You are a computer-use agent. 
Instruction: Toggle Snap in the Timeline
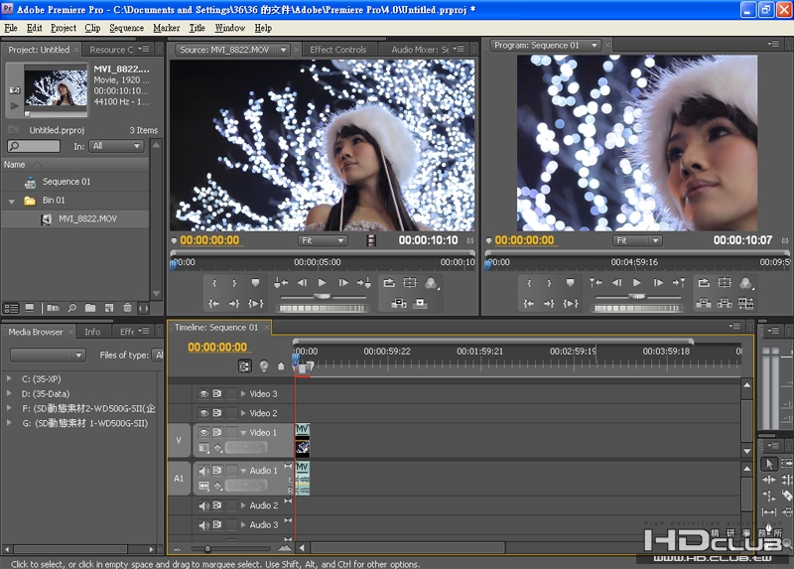(244, 365)
